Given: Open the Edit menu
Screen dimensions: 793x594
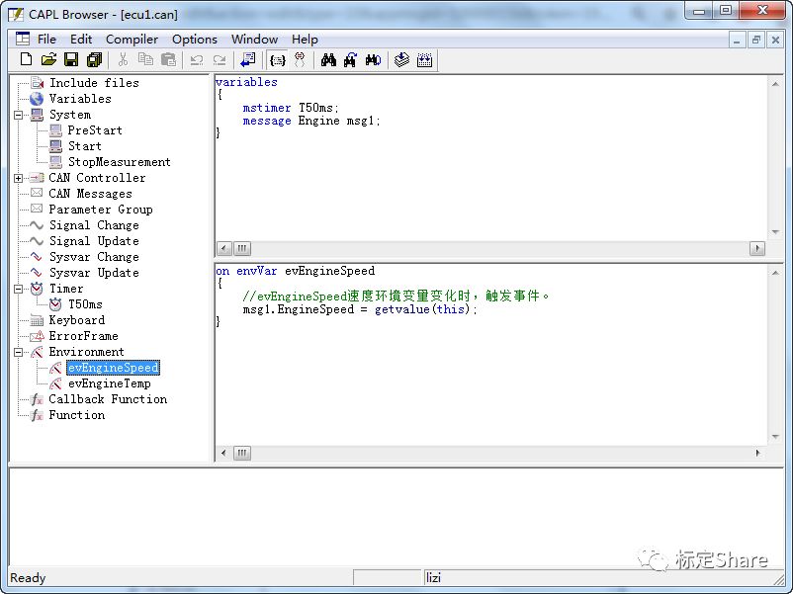Looking at the screenshot, I should tap(81, 39).
